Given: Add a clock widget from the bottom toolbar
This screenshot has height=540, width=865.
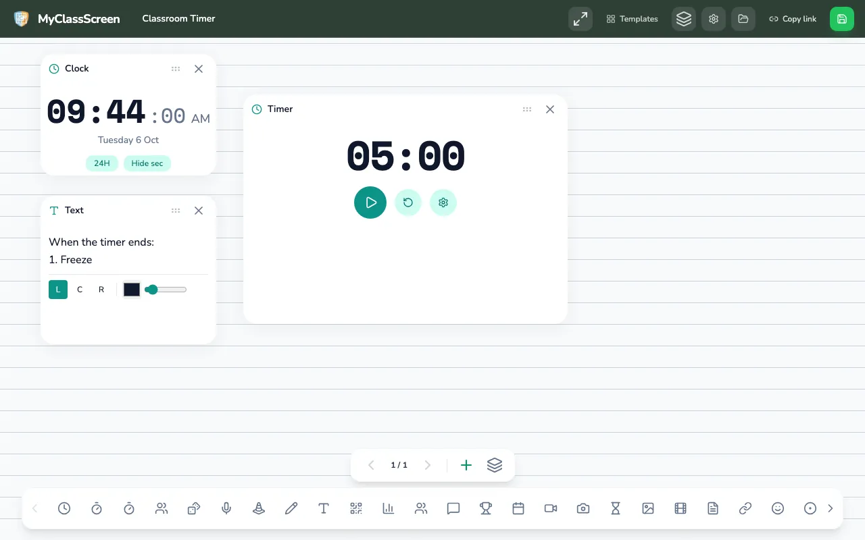Looking at the screenshot, I should coord(64,508).
